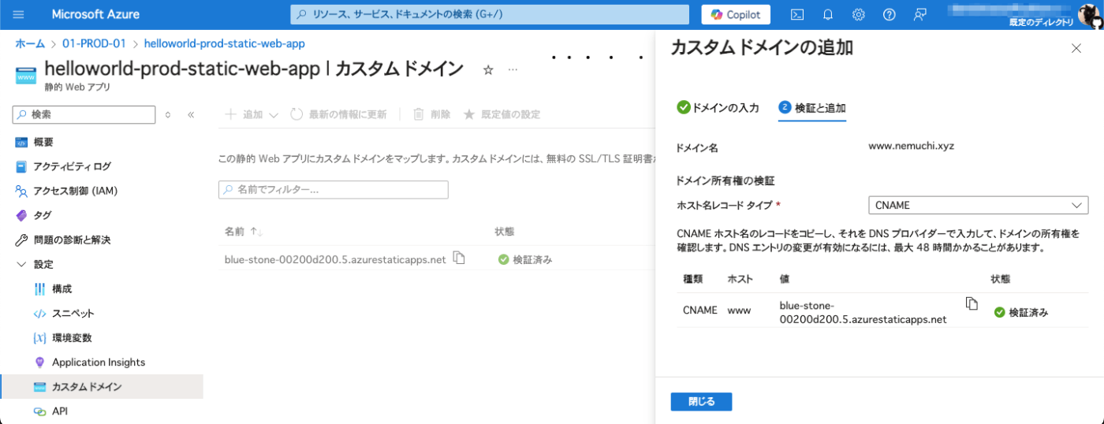Toggle sidebar expand-collapse arrows icon
This screenshot has height=424, width=1104.
pos(167,115)
